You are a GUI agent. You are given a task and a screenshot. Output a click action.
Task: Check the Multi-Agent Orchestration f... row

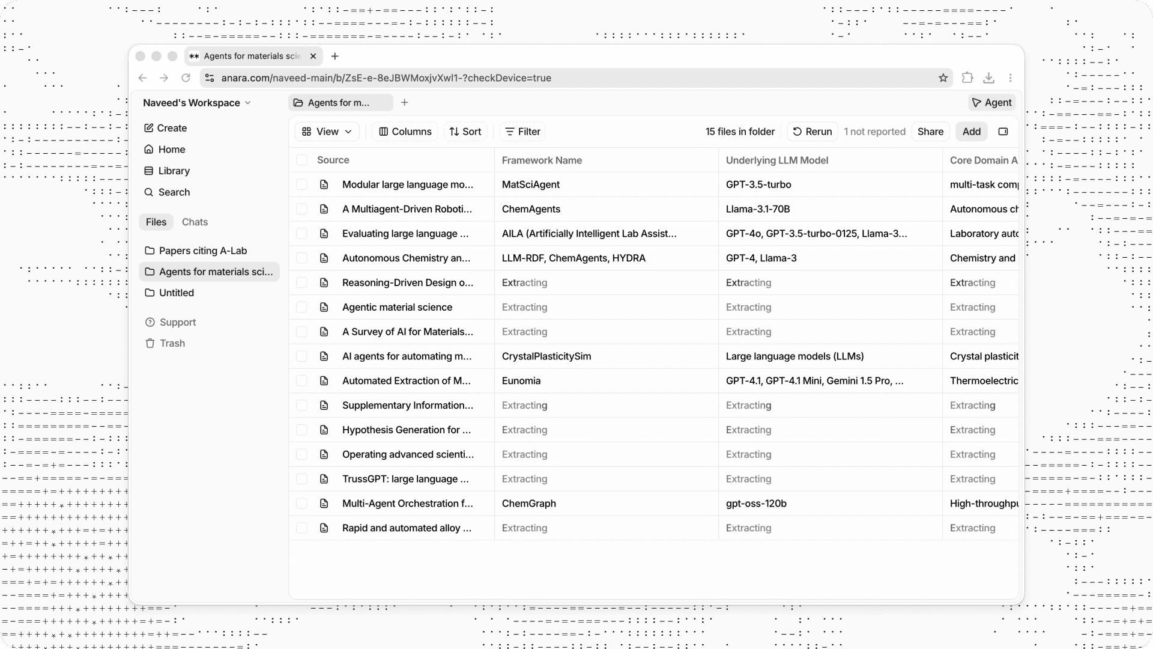point(301,504)
